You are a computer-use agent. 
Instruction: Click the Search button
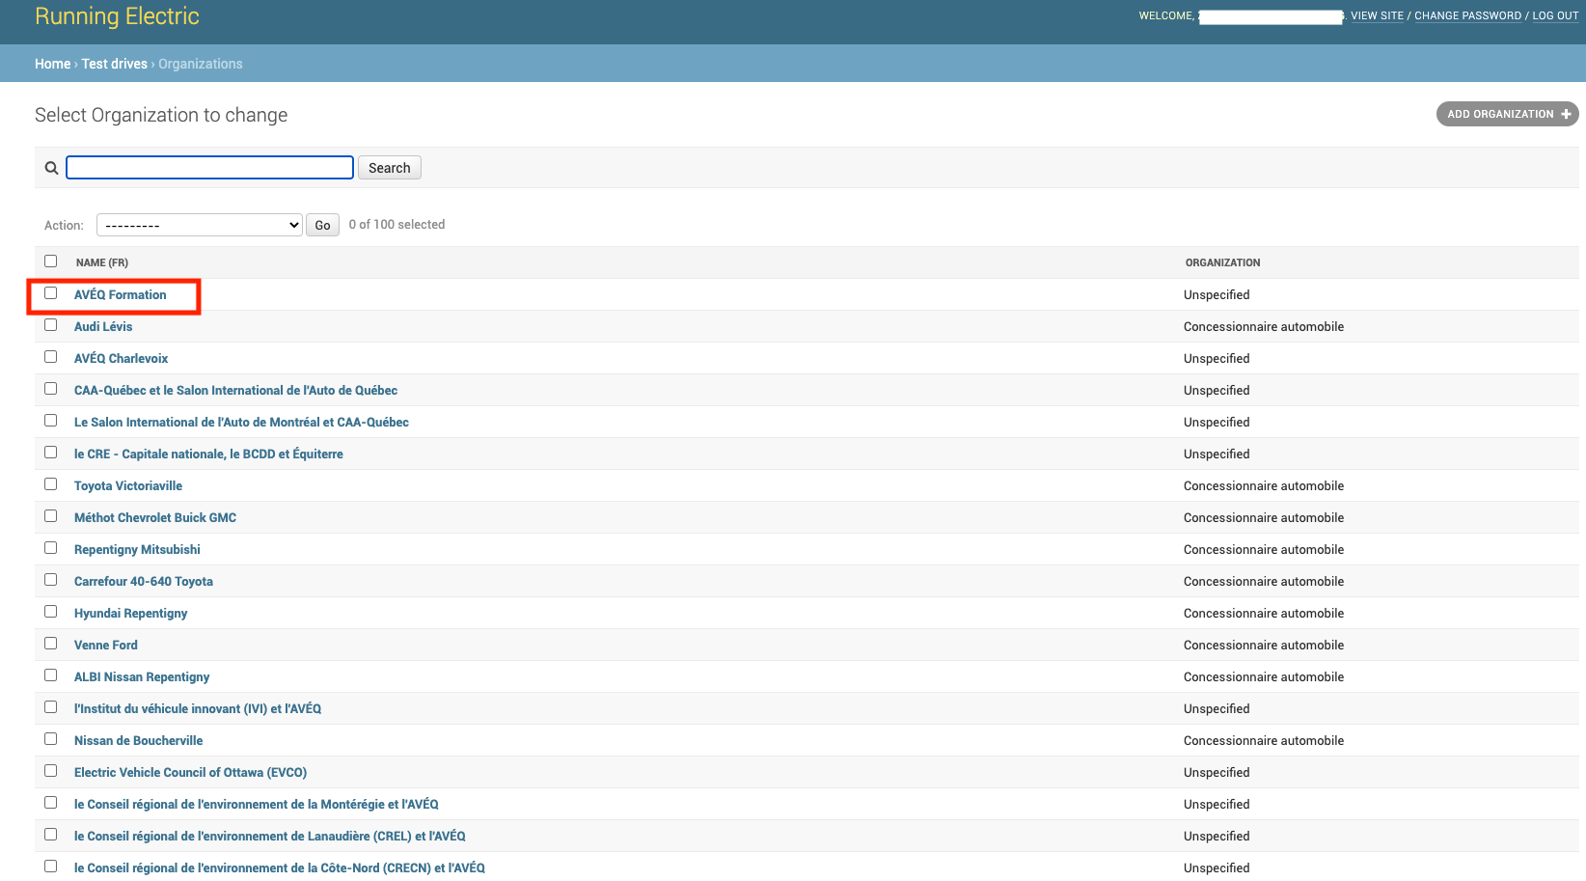[x=389, y=168]
